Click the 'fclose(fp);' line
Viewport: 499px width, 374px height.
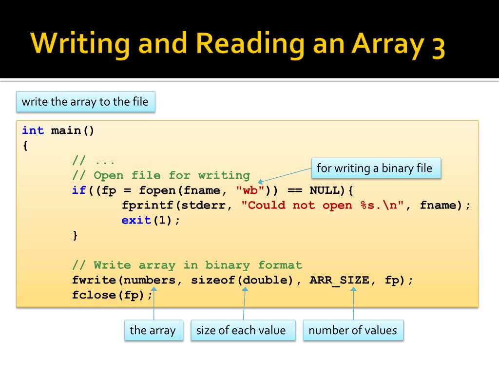click(112, 295)
